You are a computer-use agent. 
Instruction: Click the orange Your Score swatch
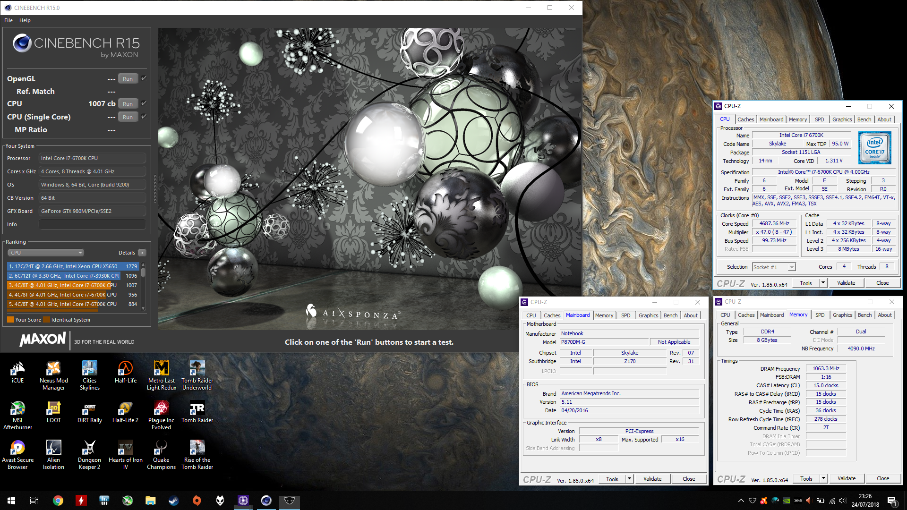tap(11, 320)
